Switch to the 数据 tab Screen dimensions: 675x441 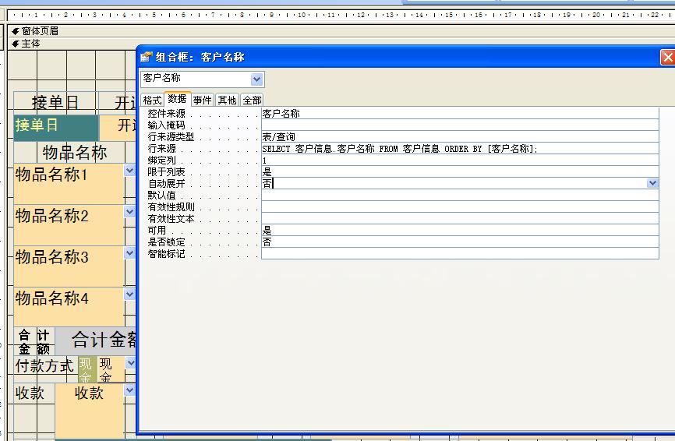177,99
